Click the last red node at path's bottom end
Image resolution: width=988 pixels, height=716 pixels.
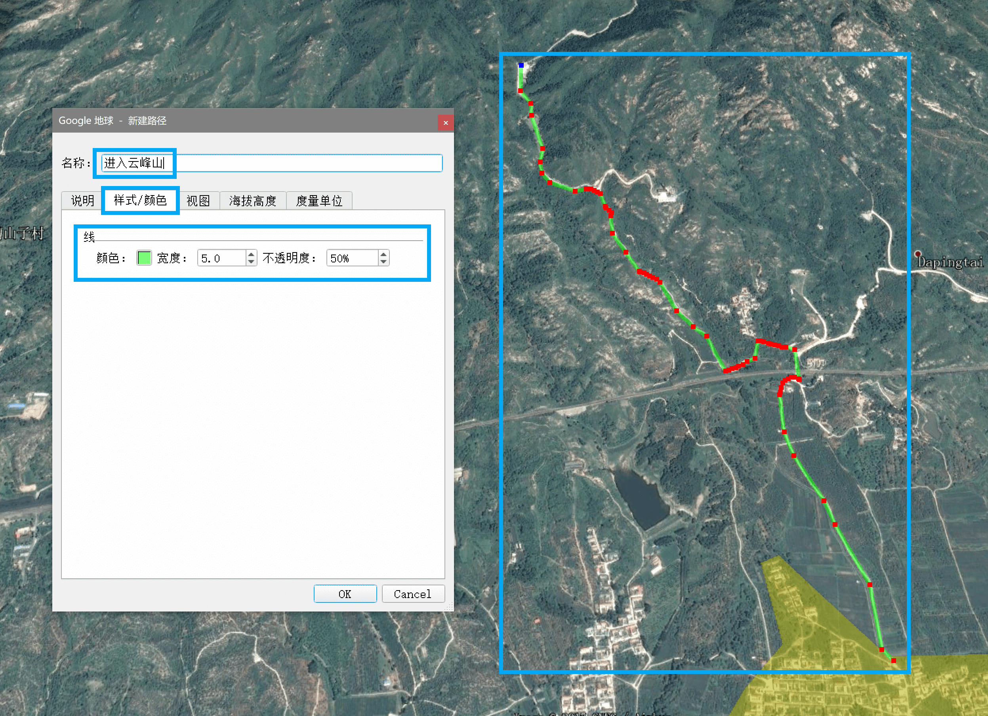[893, 660]
